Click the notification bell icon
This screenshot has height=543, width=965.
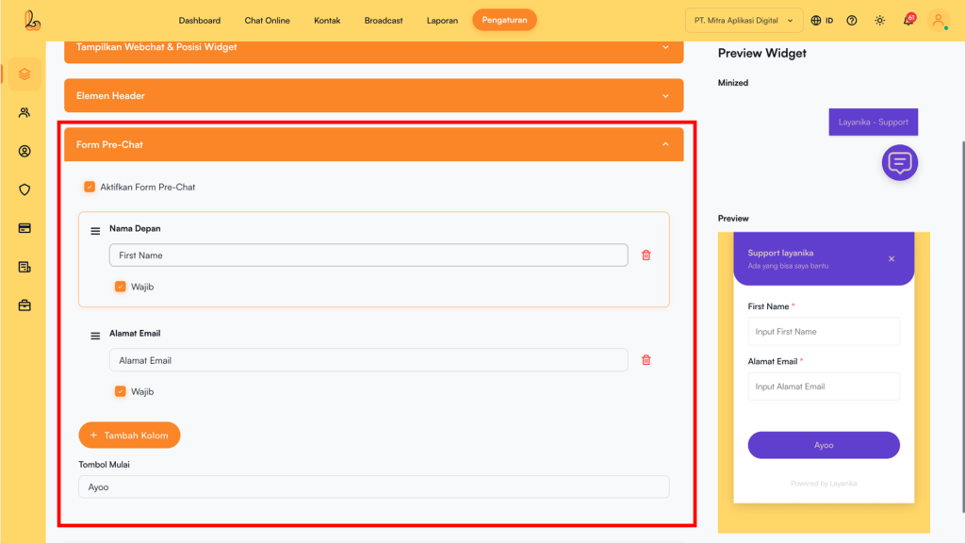[908, 20]
